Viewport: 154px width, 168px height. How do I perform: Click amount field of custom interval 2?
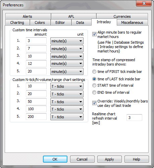[x=36, y=48]
